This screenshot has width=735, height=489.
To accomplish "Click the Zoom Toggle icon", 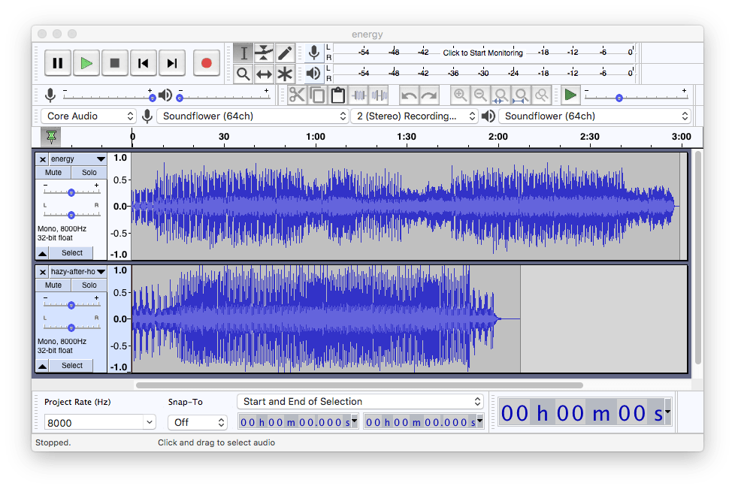I will click(541, 95).
